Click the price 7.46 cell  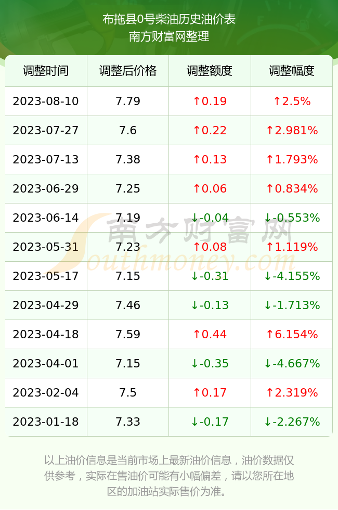128,305
